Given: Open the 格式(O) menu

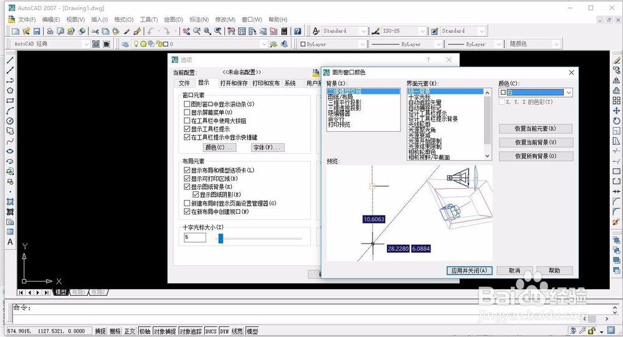Looking at the screenshot, I should (x=123, y=19).
